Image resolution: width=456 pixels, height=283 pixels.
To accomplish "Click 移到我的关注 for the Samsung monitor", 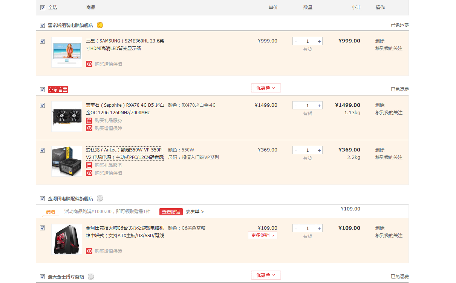I will (389, 48).
